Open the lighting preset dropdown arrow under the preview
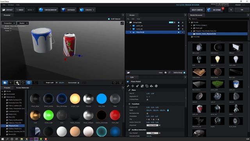This screenshot has height=141, width=250. click(56, 83)
